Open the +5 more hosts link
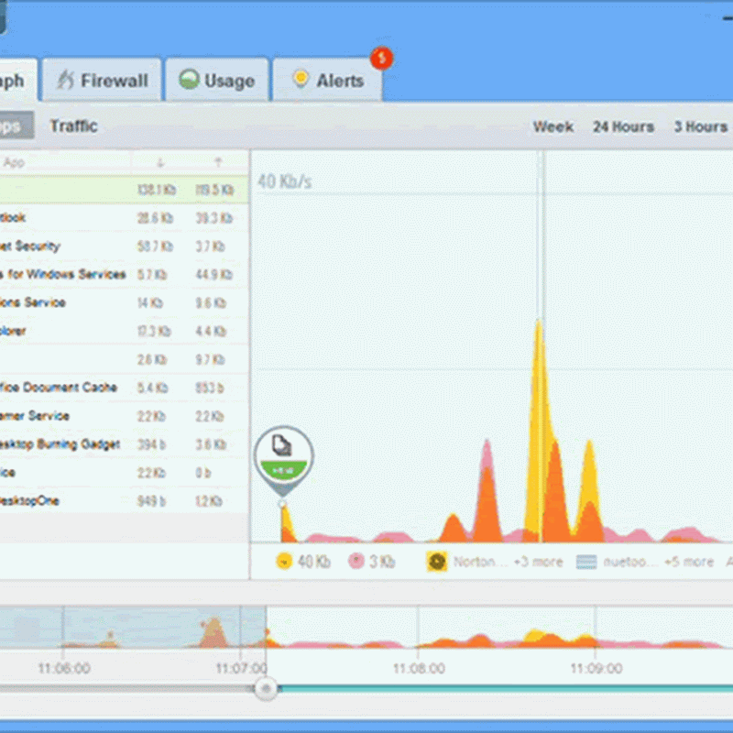Viewport: 733px width, 733px height. 689,562
